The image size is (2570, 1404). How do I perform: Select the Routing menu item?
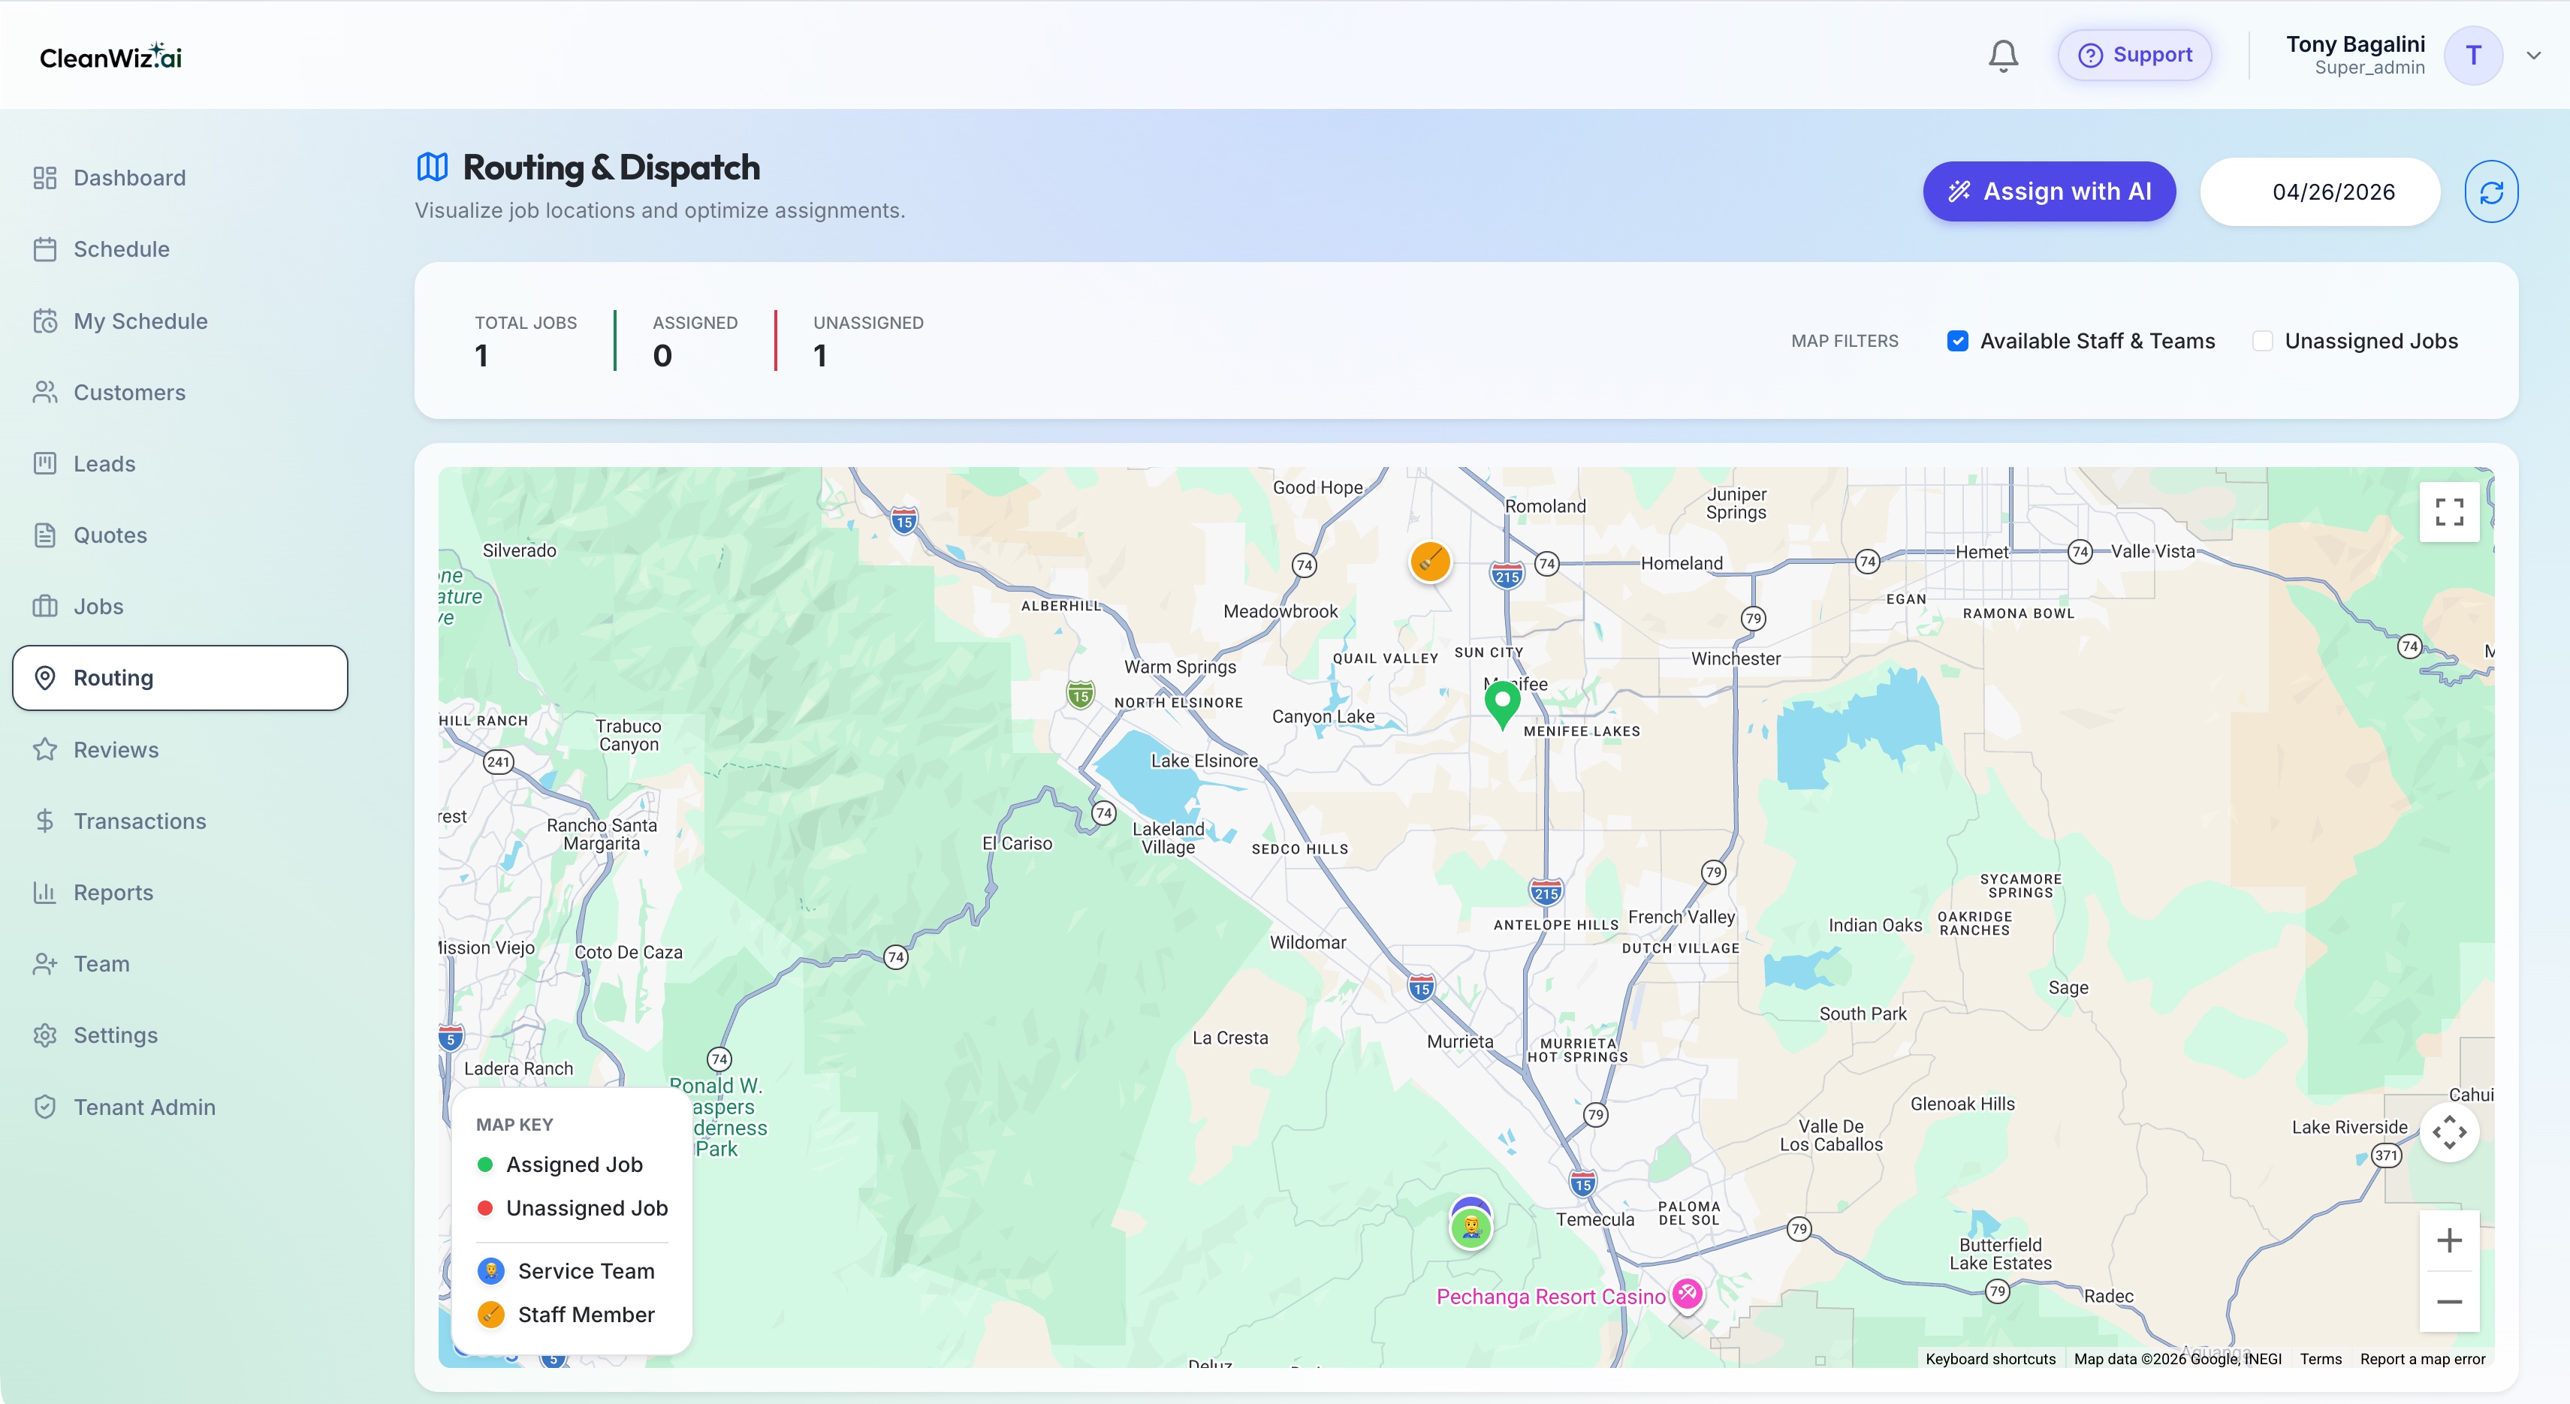coord(179,678)
